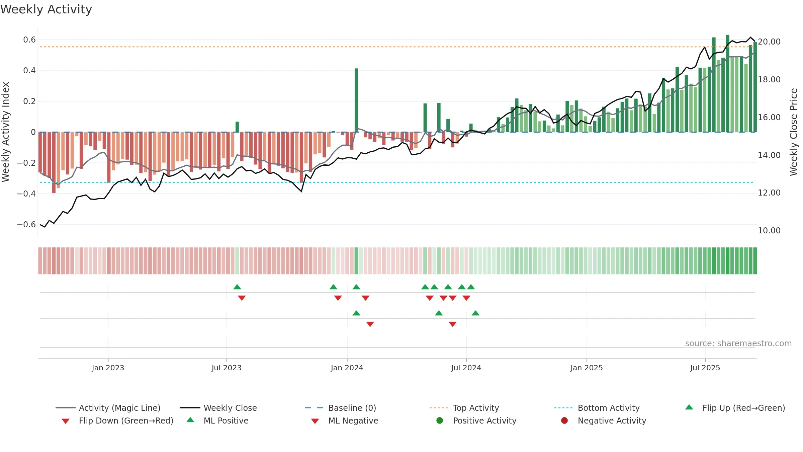Click the Jul 2023 x-axis label

click(x=227, y=368)
